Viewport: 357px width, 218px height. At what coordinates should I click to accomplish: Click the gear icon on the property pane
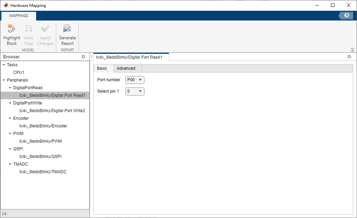[x=349, y=56]
